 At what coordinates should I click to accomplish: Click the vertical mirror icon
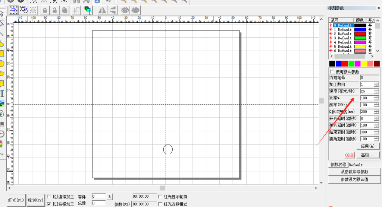coord(113,10)
